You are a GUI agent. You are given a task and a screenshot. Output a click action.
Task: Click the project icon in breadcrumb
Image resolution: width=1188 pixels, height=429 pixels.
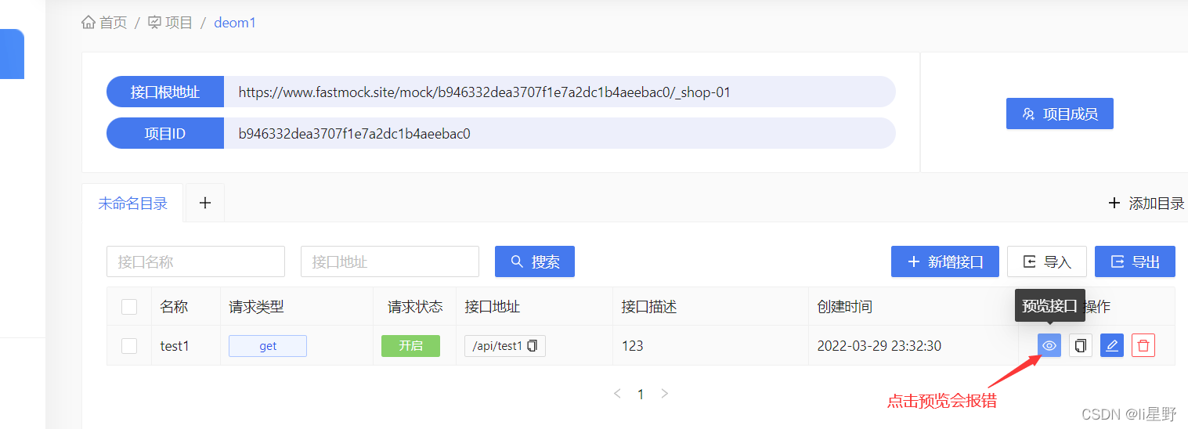155,23
